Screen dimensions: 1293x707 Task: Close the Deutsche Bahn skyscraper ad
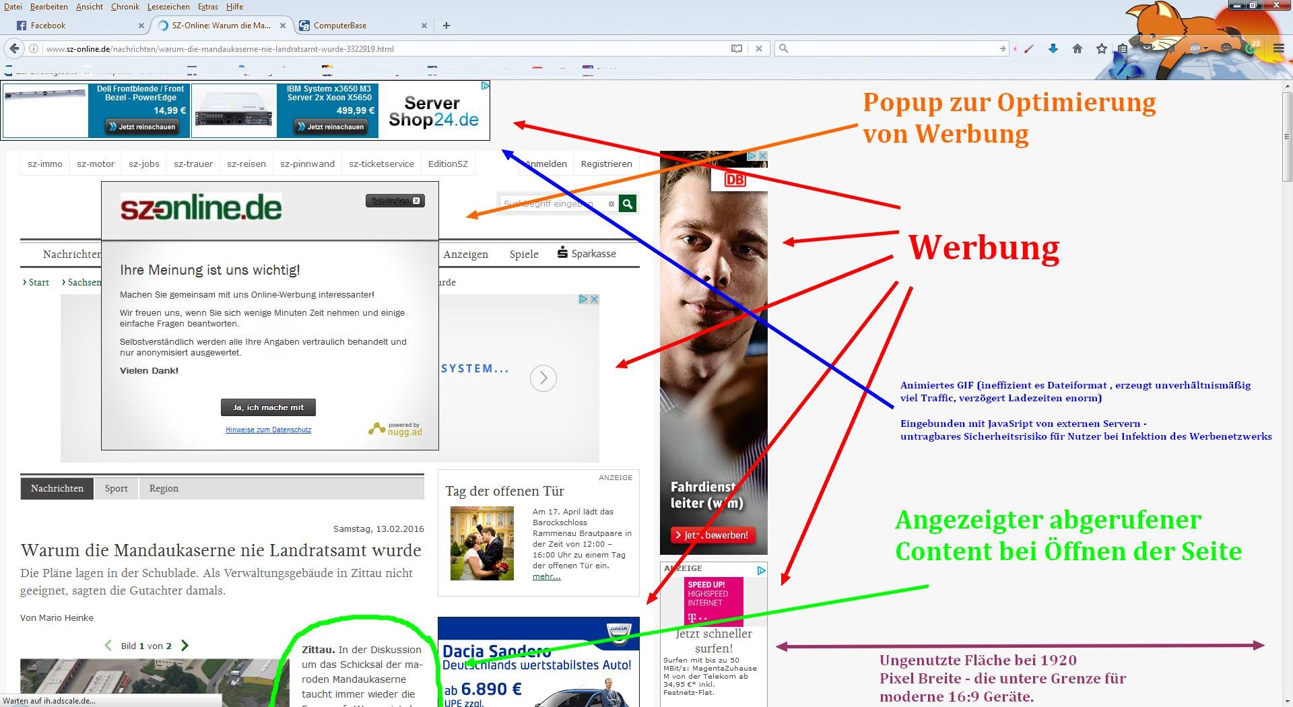click(762, 156)
